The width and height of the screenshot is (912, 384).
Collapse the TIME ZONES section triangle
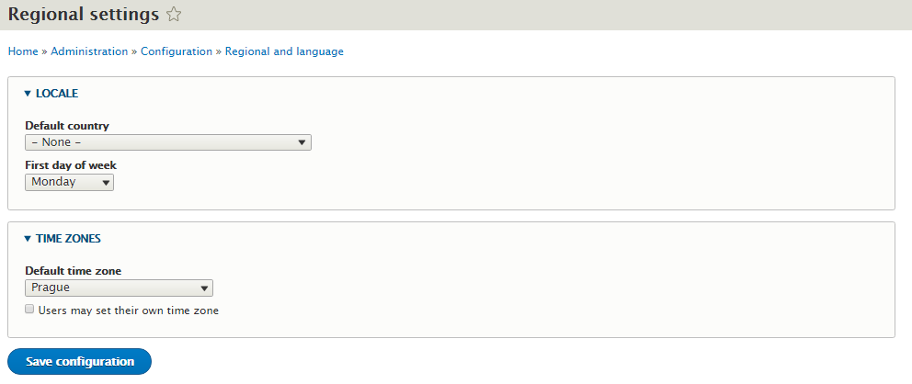tap(28, 239)
